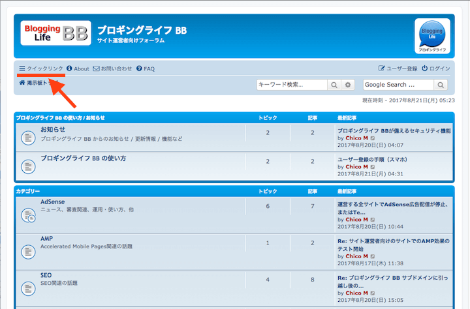View latest post icon in 使い方 row
This screenshot has width=470, height=309.
(x=373, y=167)
